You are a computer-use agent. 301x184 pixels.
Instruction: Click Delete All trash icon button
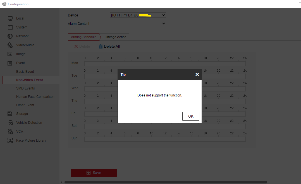[x=109, y=47]
